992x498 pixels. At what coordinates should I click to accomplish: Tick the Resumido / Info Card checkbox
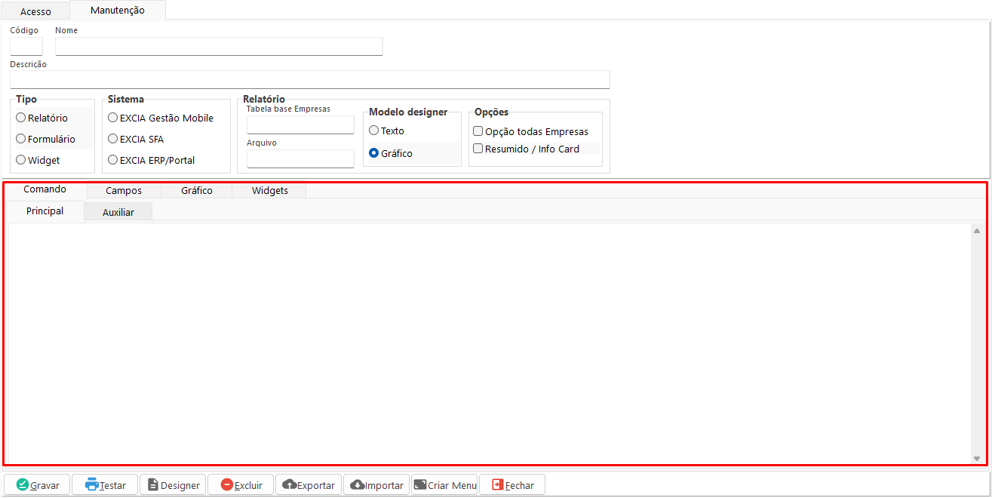coord(478,149)
